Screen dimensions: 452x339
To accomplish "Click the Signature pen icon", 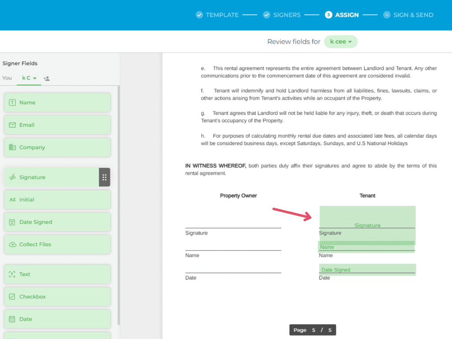I will click(12, 177).
